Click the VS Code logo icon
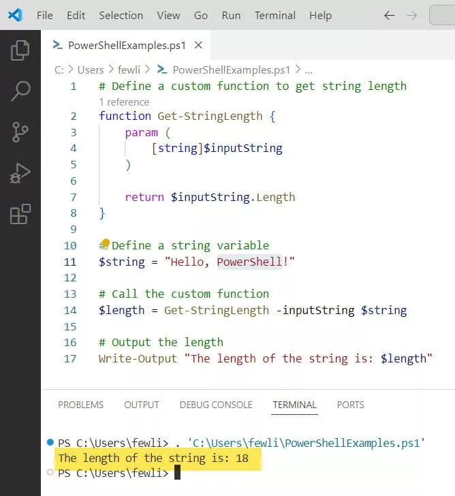 tap(15, 15)
